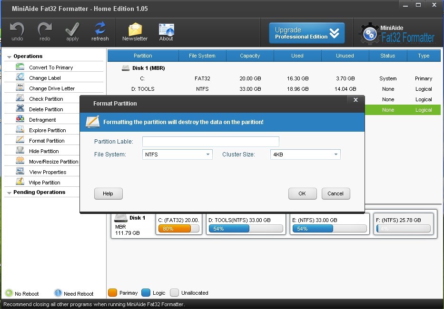Click the Unused column header

pyautogui.click(x=345, y=56)
